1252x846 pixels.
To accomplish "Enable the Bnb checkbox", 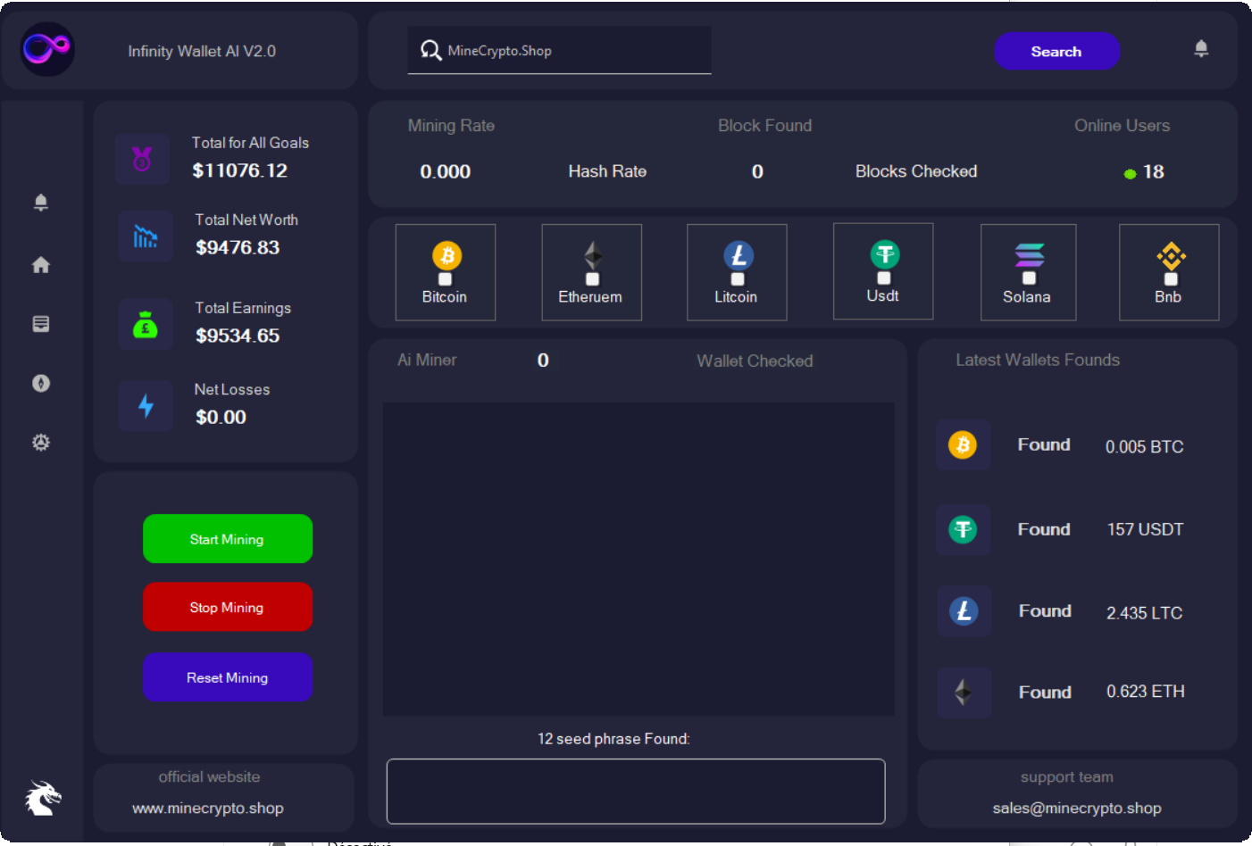I will [x=1171, y=279].
